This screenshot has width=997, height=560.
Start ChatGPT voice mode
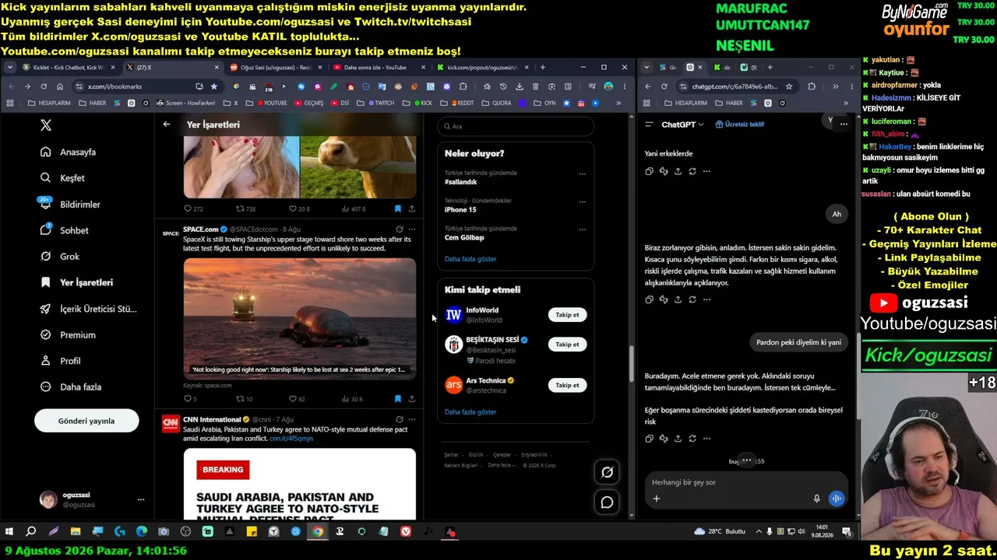coord(837,499)
